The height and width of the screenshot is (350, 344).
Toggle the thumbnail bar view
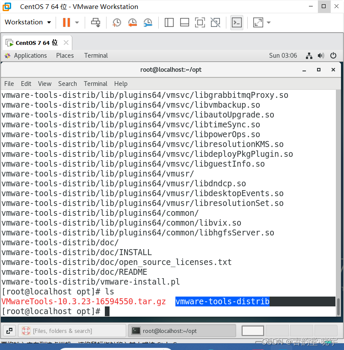click(x=184, y=22)
